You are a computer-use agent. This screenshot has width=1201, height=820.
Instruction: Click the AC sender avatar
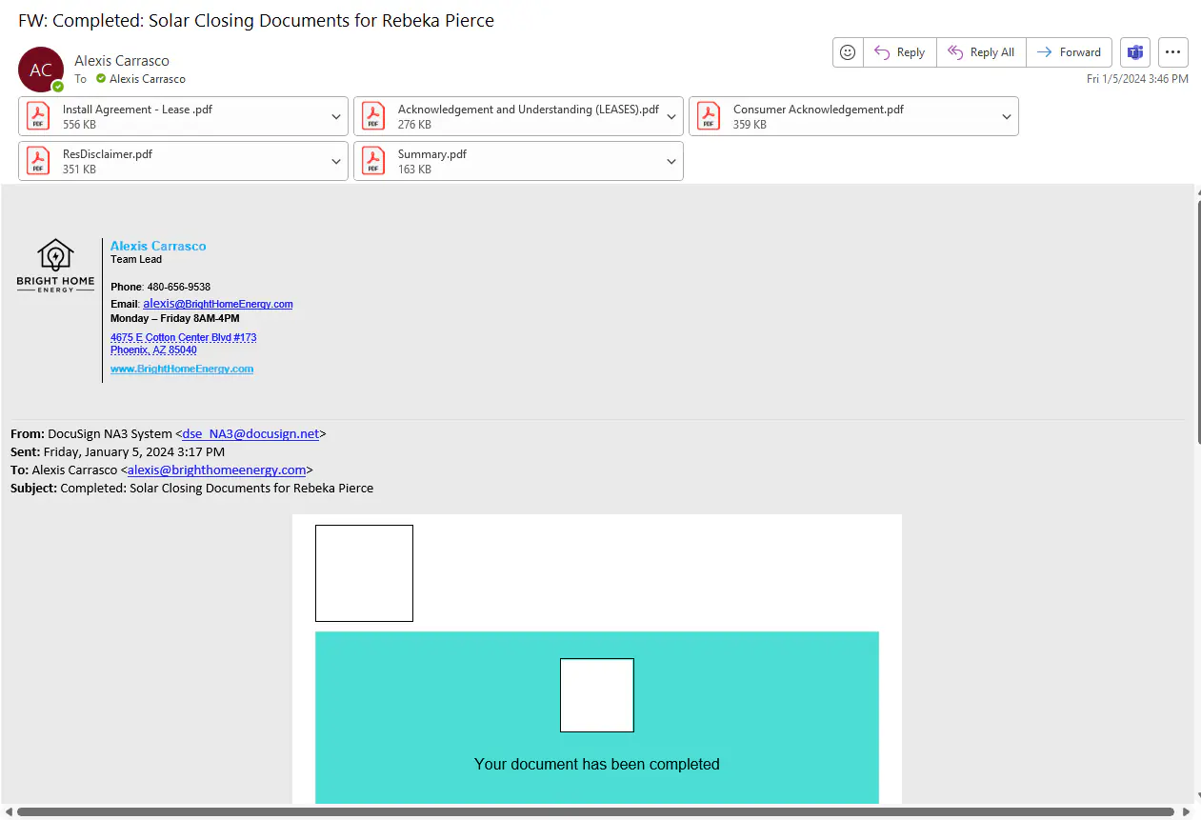pos(41,70)
